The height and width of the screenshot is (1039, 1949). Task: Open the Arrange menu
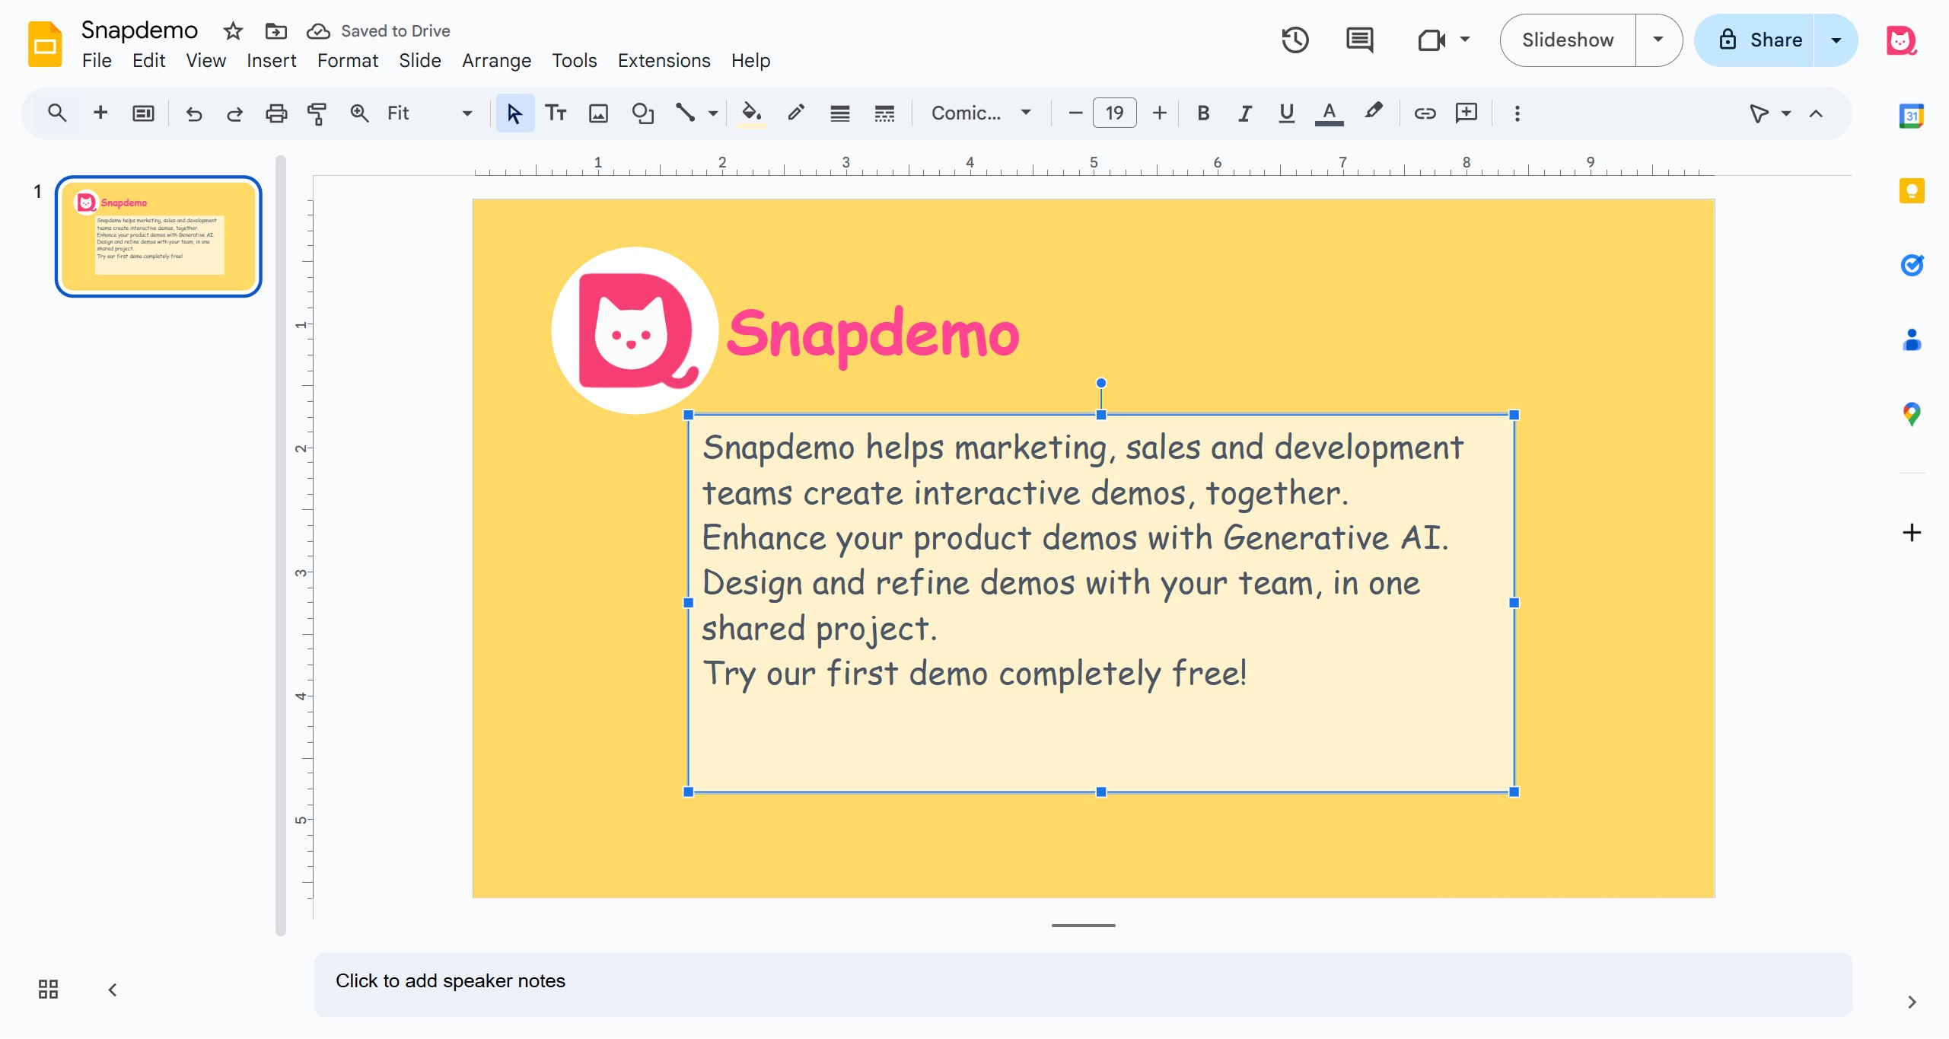tap(496, 60)
